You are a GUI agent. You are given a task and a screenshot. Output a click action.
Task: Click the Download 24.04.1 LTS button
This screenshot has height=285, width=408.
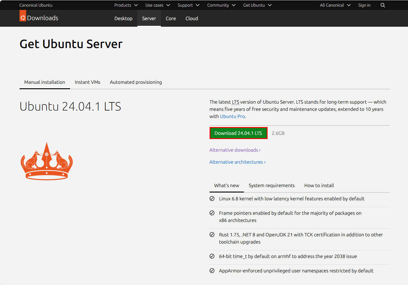point(238,133)
